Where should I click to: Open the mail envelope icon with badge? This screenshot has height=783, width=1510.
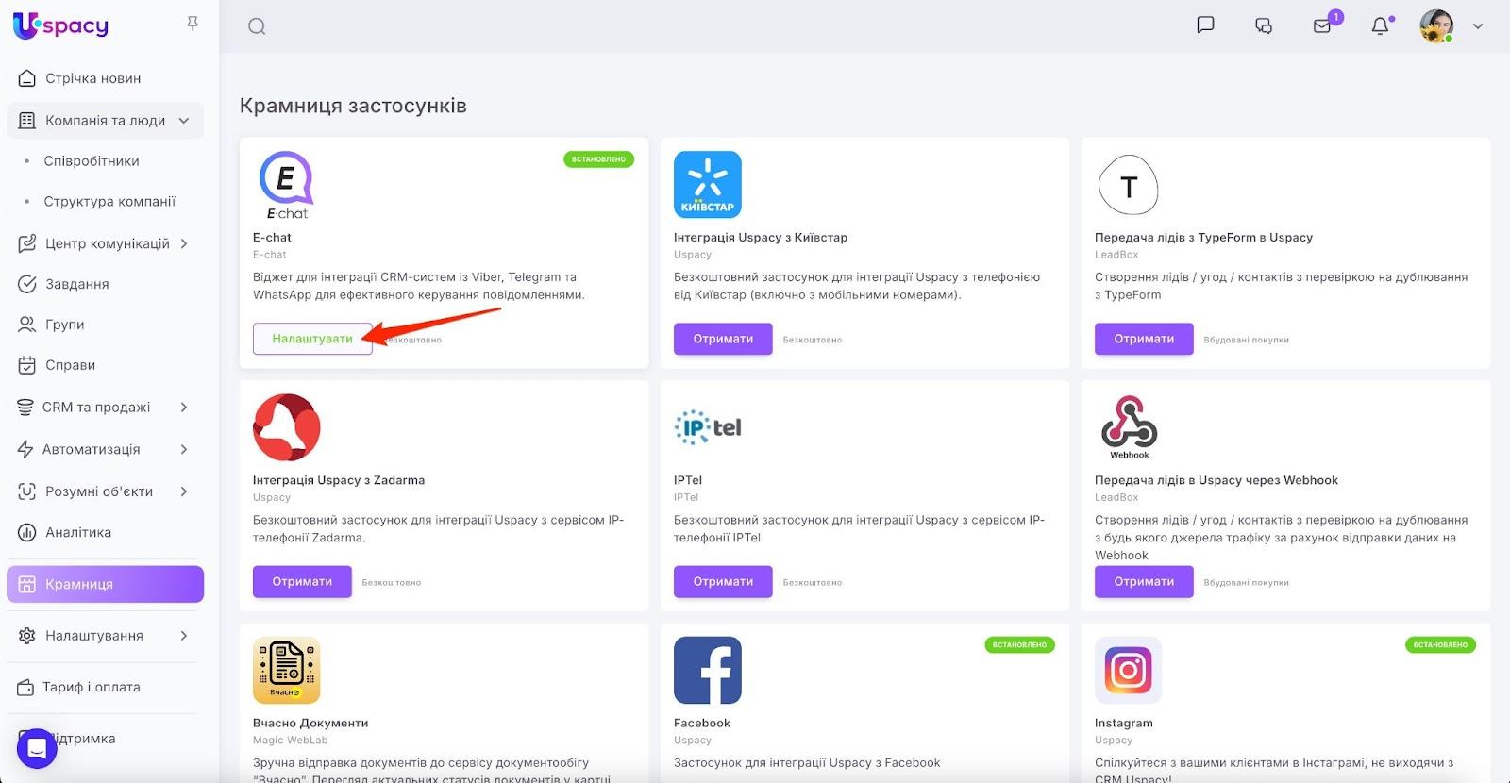pos(1322,26)
